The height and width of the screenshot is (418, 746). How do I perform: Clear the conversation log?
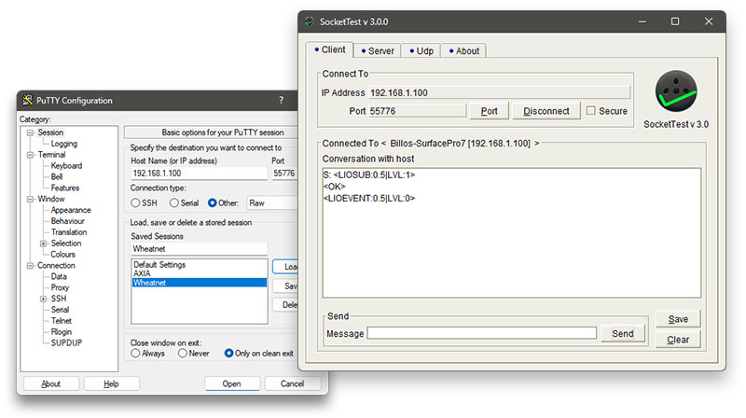coord(678,340)
